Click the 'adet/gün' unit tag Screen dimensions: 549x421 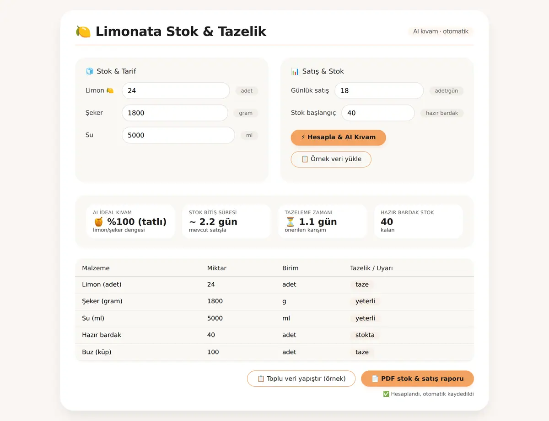pyautogui.click(x=447, y=91)
